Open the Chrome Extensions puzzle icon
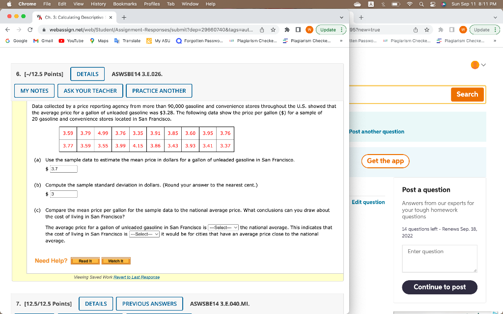The width and height of the screenshot is (503, 314). click(x=286, y=29)
